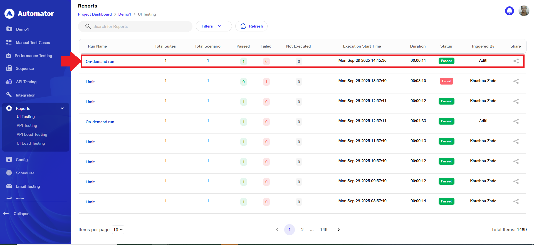Click the Automator logo icon
The height and width of the screenshot is (245, 534).
9,13
